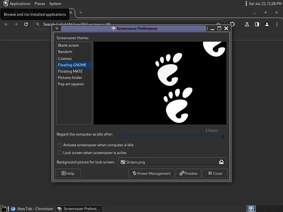The height and width of the screenshot is (212, 283).
Task: Select Floating GNOME theme
Action: pyautogui.click(x=74, y=65)
